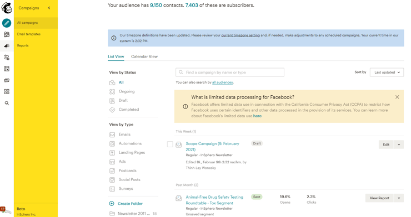Filter type by Surveys
The height and width of the screenshot is (217, 411).
click(126, 189)
